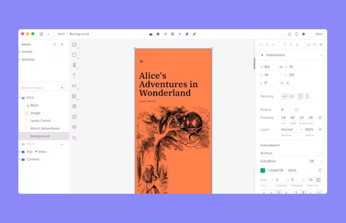Viewport: 346px width, 223px height.
Task: Open the layers filter dropdown arrow
Action: click(x=62, y=88)
